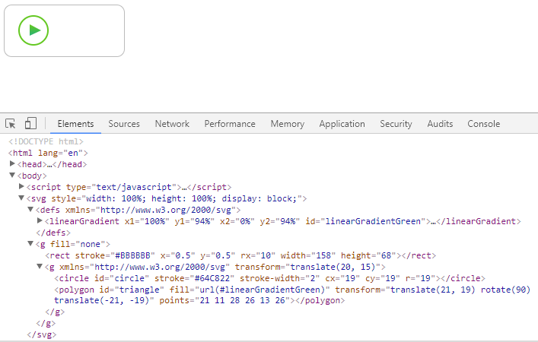
Task: Expand the script element node
Action: coord(21,186)
